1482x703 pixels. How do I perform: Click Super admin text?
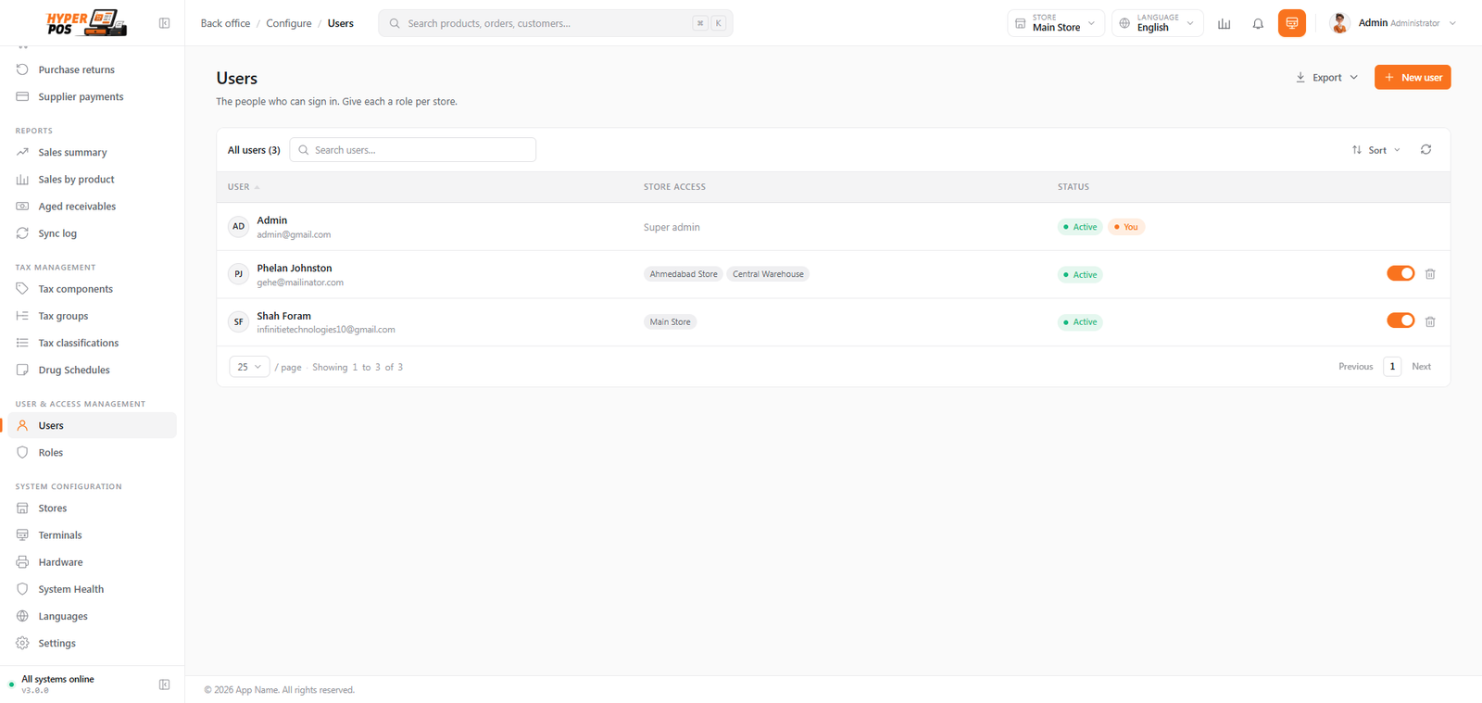click(x=672, y=227)
